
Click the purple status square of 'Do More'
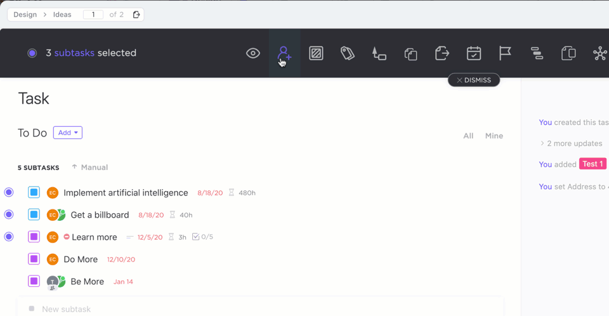click(x=34, y=259)
